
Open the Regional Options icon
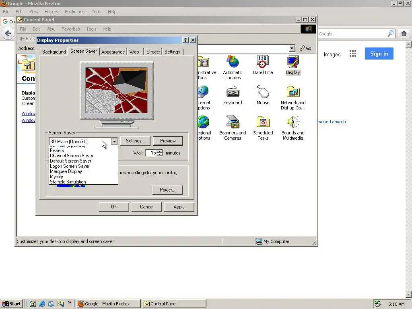point(204,128)
